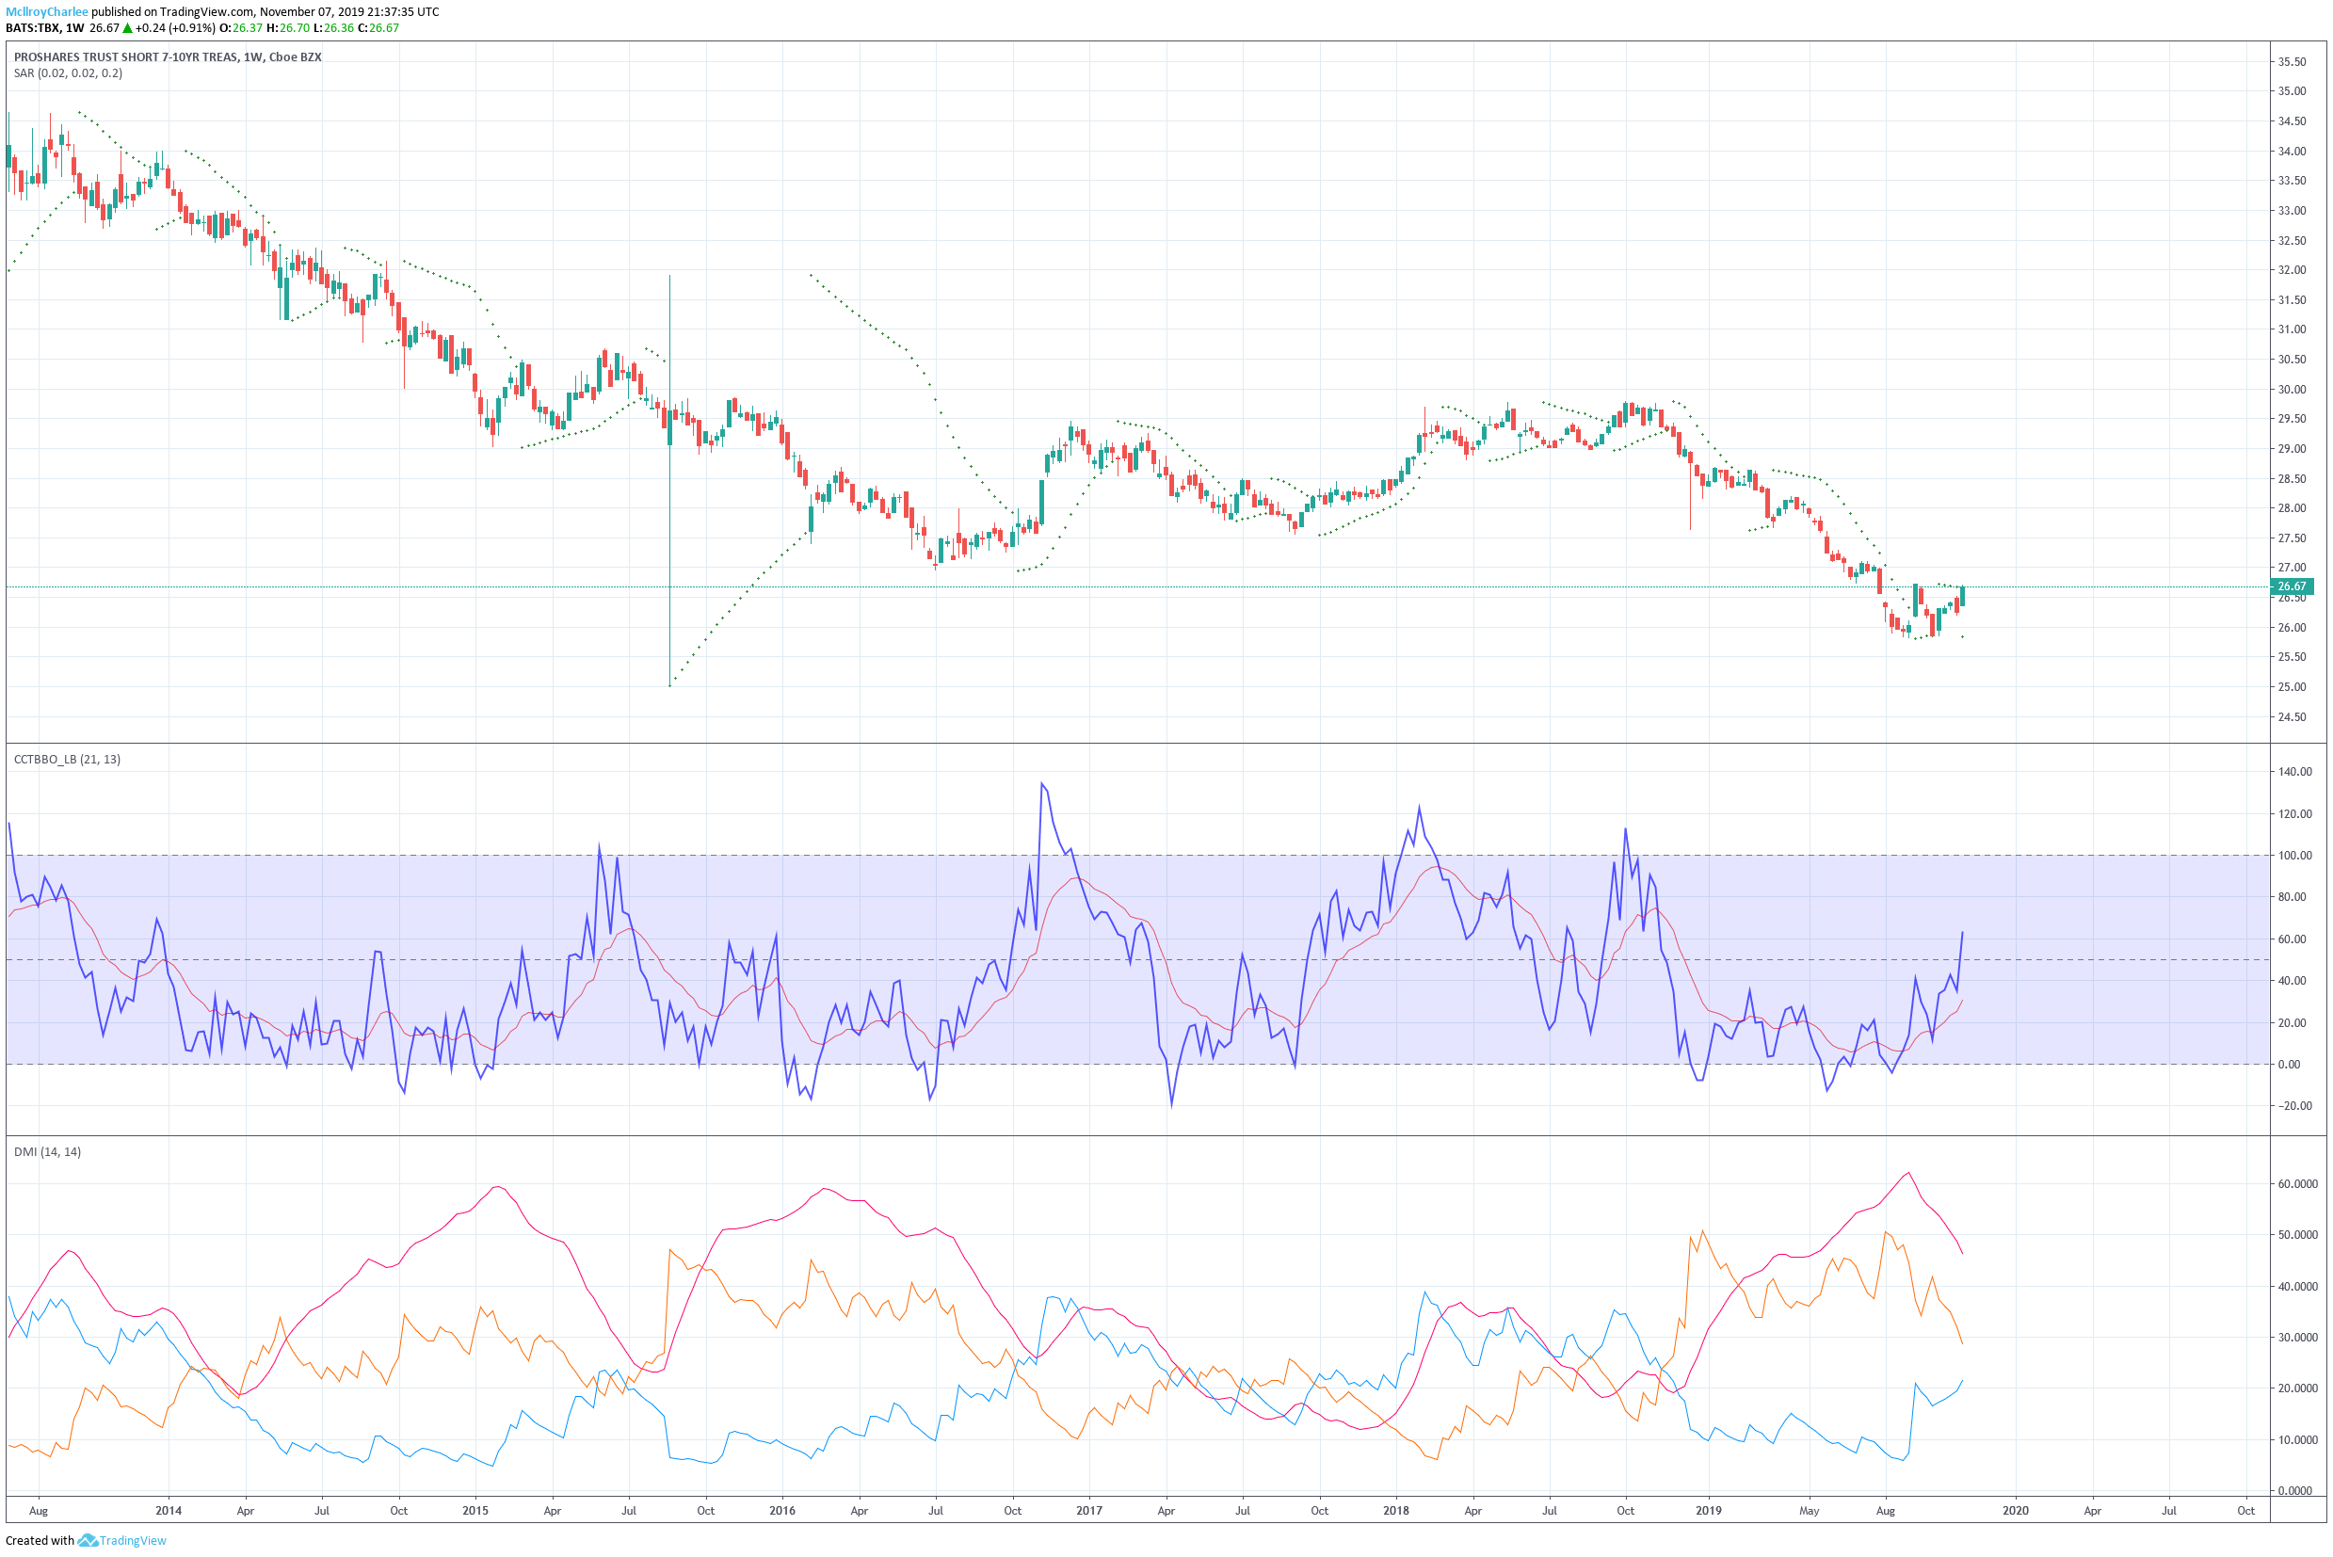Click the 26.67 current price tag

pyautogui.click(x=2294, y=586)
